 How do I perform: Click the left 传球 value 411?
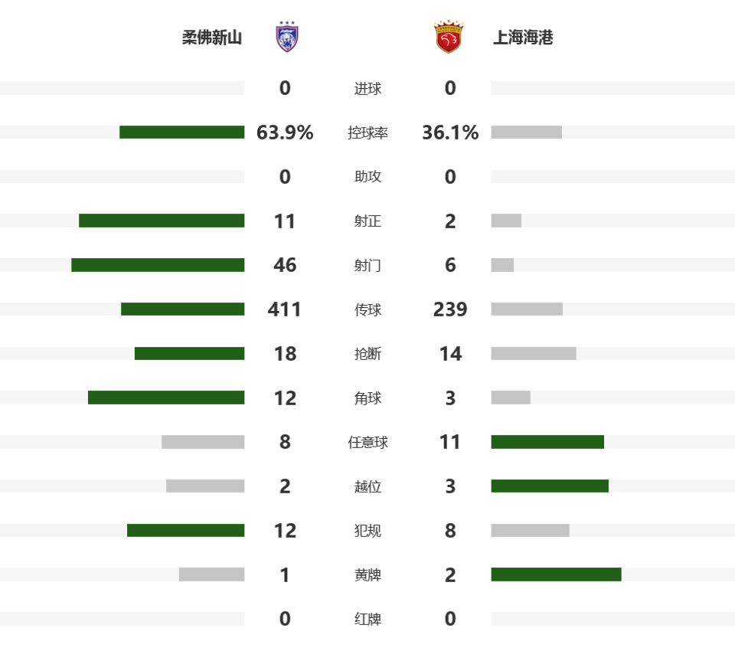285,309
